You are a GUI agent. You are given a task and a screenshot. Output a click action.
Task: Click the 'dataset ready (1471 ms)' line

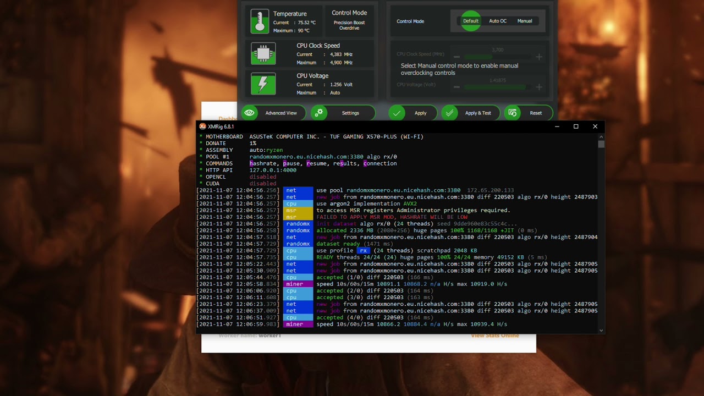pyautogui.click(x=355, y=244)
